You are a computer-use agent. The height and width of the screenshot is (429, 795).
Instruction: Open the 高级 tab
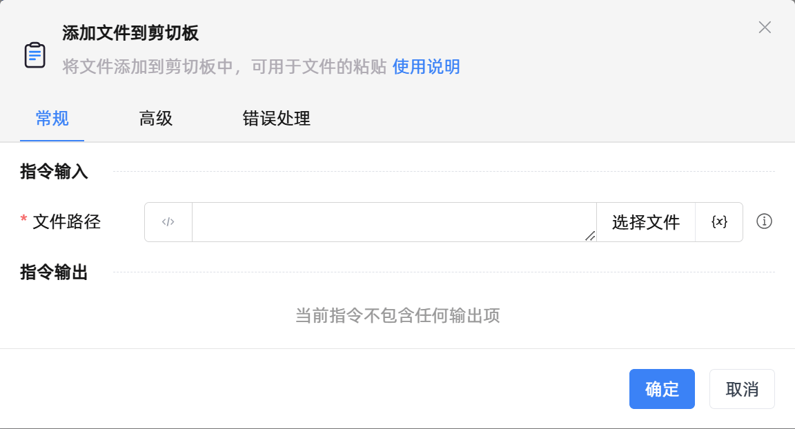(x=156, y=119)
